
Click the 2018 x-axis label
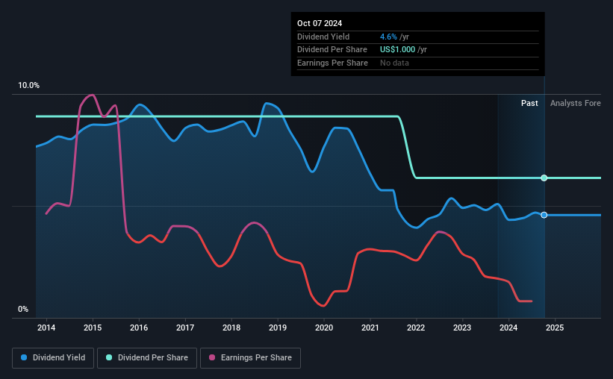(231, 328)
